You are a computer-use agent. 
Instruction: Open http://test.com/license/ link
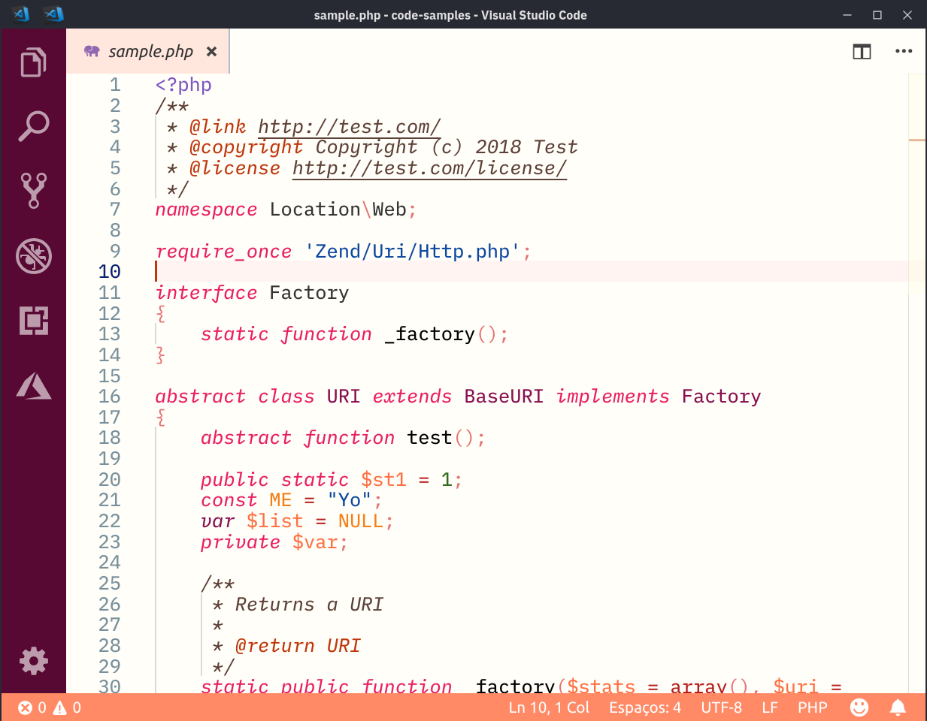pos(429,168)
